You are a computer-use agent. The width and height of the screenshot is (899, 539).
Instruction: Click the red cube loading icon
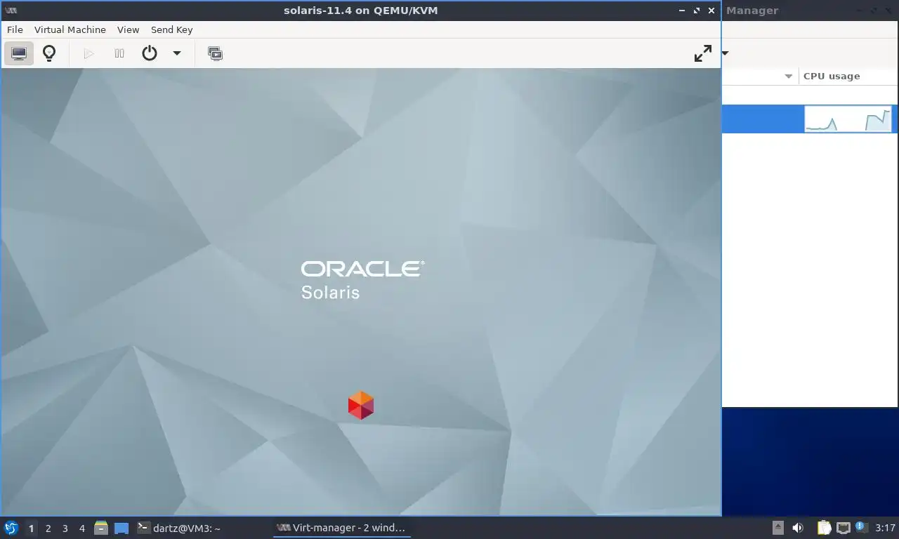pos(361,405)
